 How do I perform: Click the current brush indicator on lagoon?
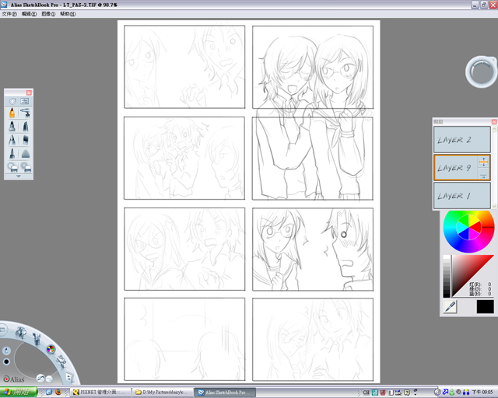pos(6,351)
